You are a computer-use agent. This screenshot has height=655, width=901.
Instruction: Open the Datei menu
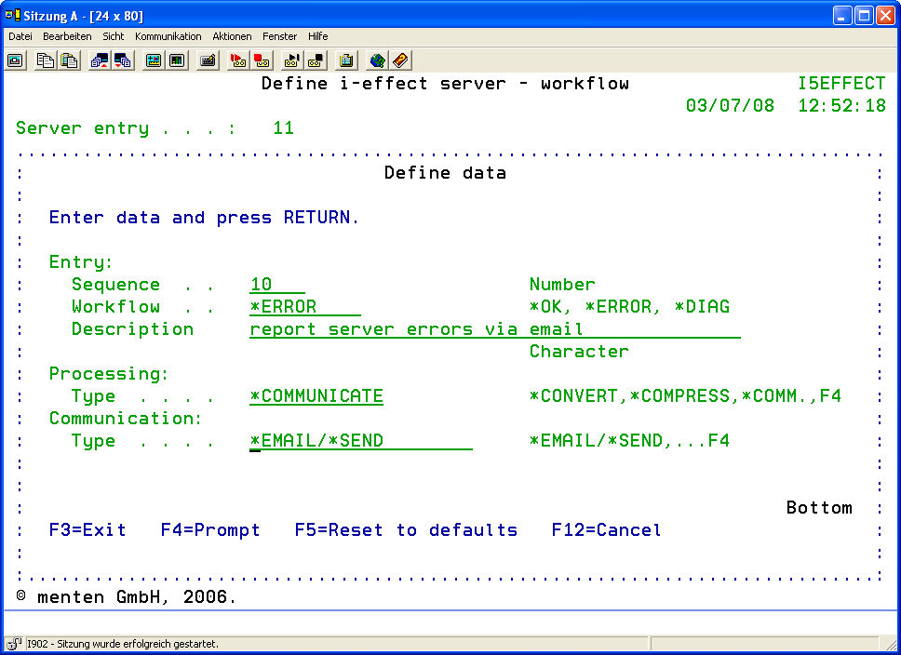coord(20,36)
